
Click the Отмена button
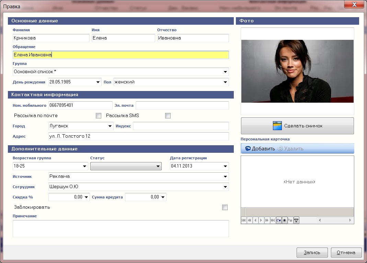[x=346, y=253]
